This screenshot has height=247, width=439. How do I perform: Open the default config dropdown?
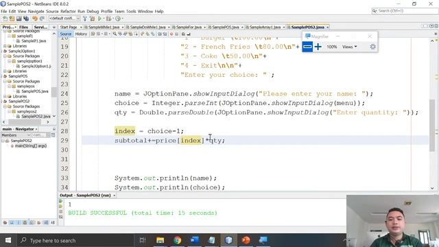coord(64,19)
